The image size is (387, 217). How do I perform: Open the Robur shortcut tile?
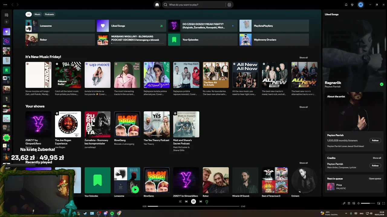click(x=60, y=39)
